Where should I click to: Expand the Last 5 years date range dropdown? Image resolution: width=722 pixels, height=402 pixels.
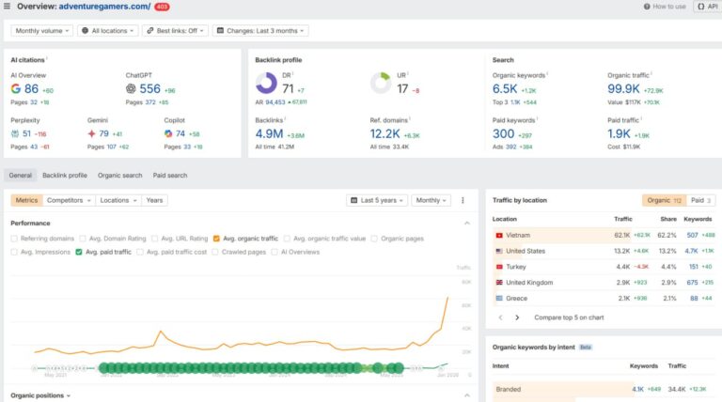point(377,200)
